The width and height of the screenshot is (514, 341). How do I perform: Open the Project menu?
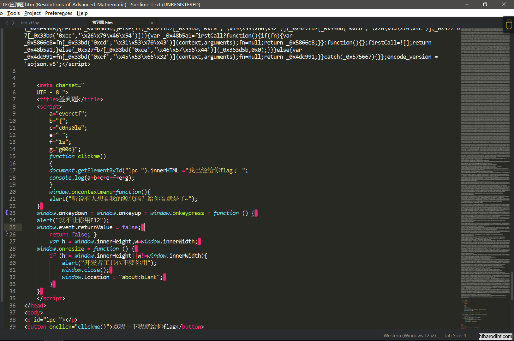pyautogui.click(x=33, y=13)
